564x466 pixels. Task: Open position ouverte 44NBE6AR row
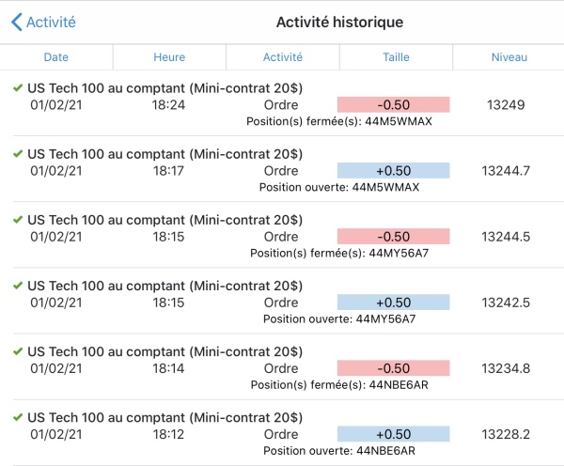338,450
